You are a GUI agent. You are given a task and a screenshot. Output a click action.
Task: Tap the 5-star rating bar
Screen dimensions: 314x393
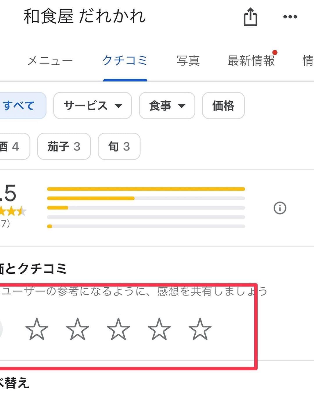(x=145, y=189)
